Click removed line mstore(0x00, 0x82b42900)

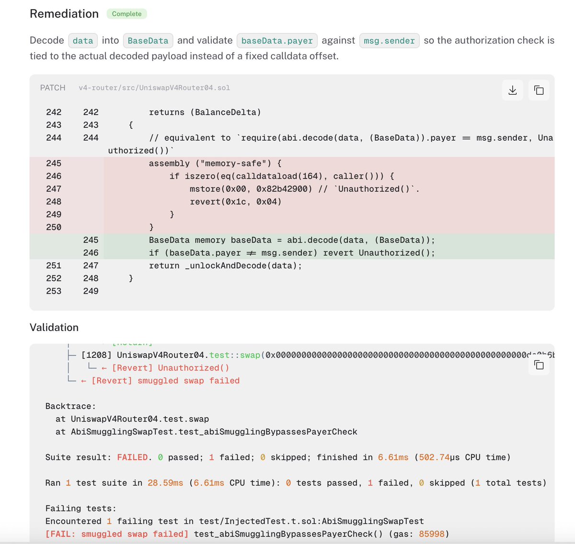(x=305, y=189)
